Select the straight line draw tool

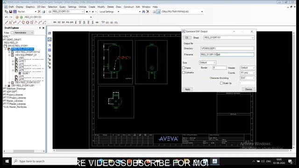[x=6, y=22]
